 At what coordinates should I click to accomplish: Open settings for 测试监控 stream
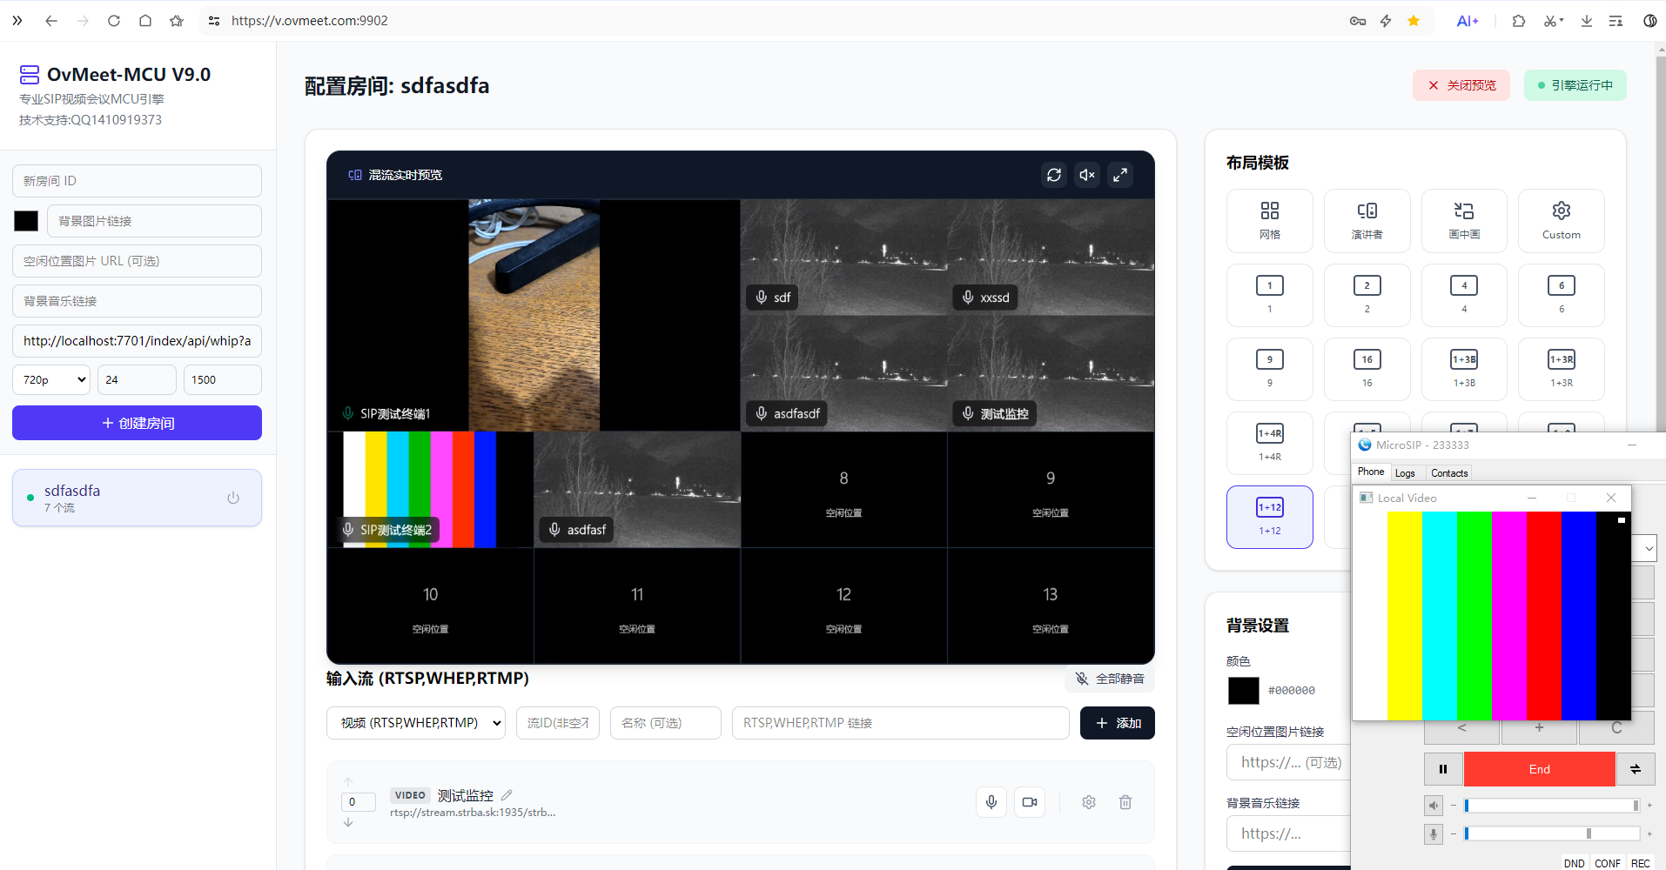coord(1089,802)
